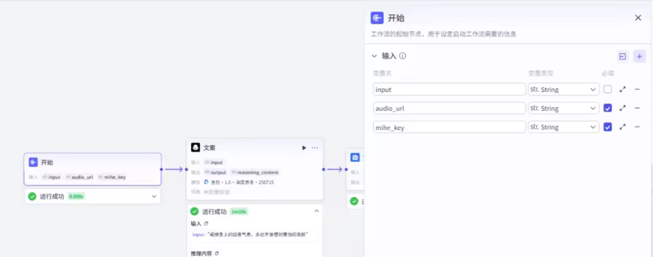The width and height of the screenshot is (654, 257).
Task: Open the variable type dropdown for input
Action: point(563,90)
